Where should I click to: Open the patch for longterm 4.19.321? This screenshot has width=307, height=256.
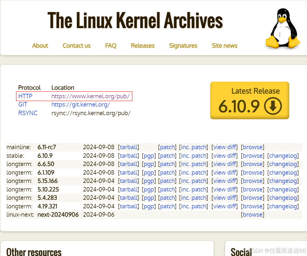pos(167,206)
